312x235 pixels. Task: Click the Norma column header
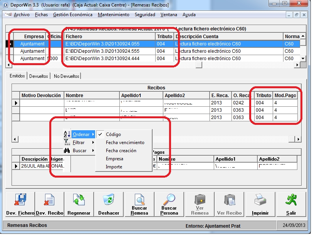click(292, 37)
